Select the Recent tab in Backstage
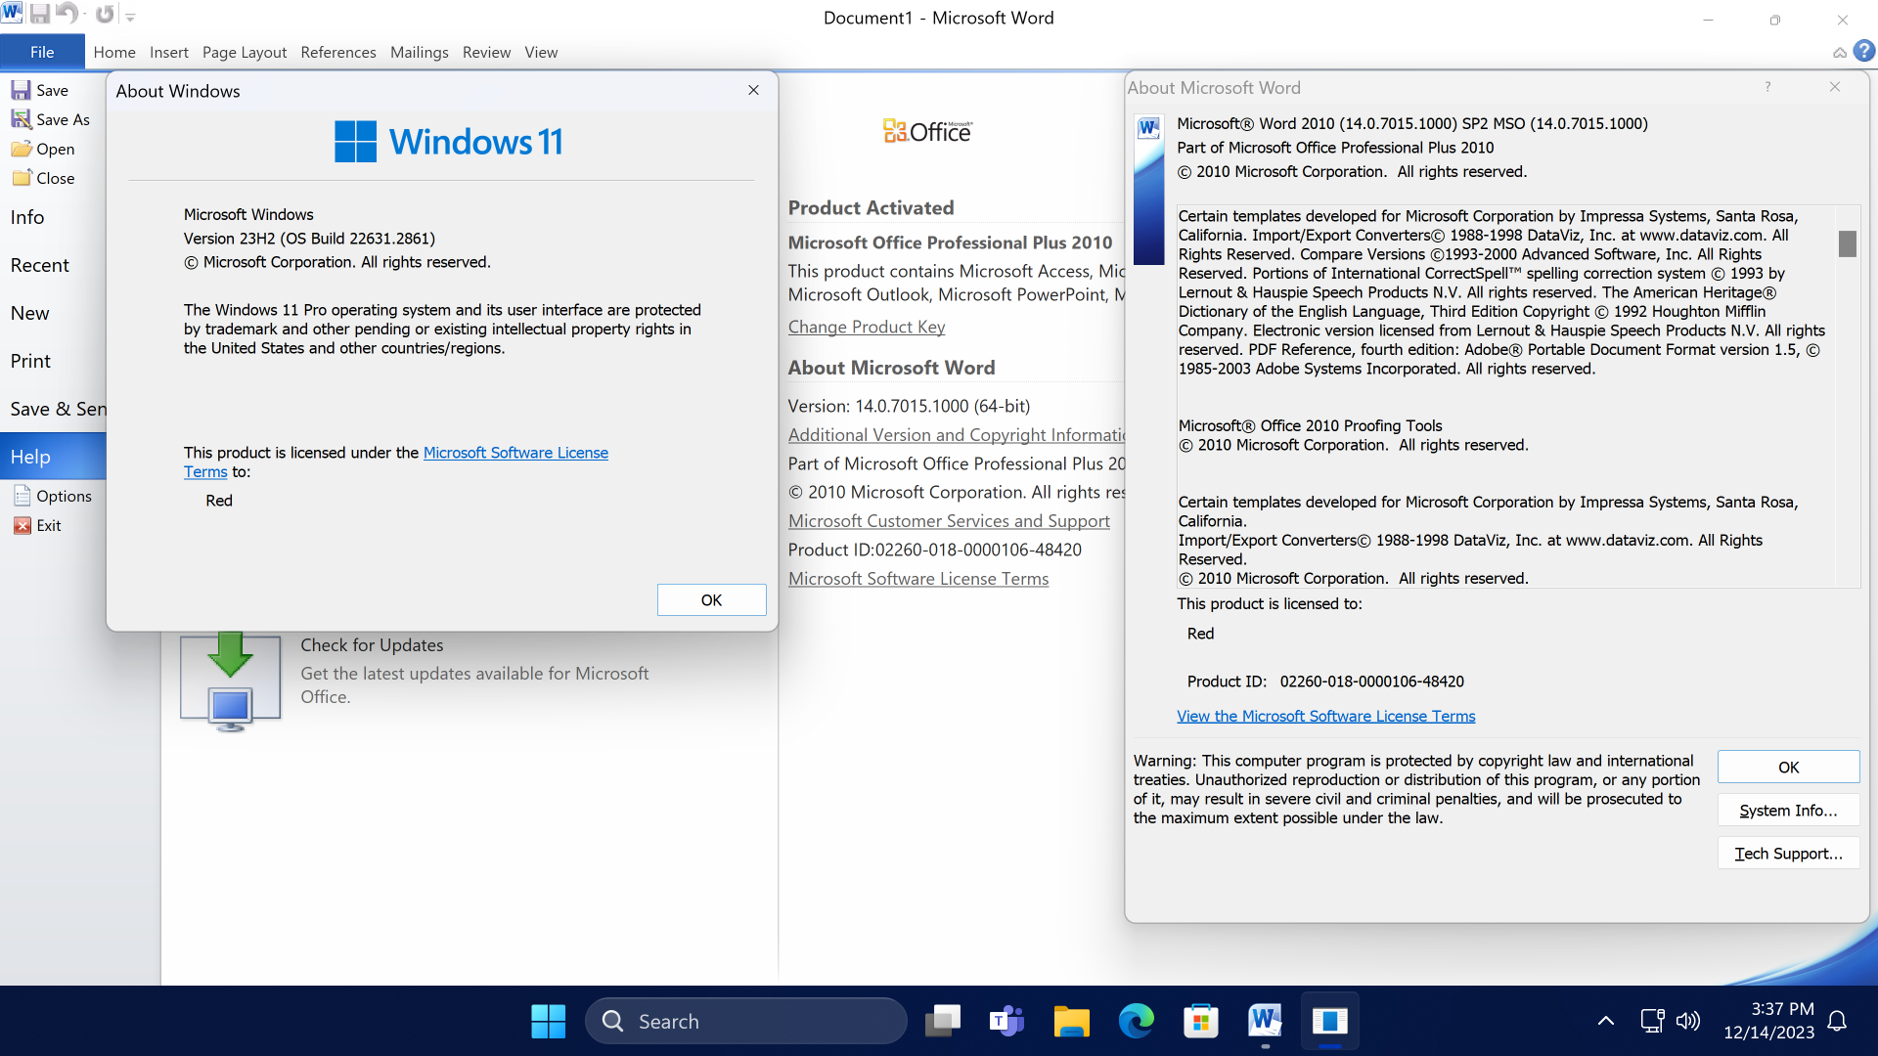 click(40, 265)
